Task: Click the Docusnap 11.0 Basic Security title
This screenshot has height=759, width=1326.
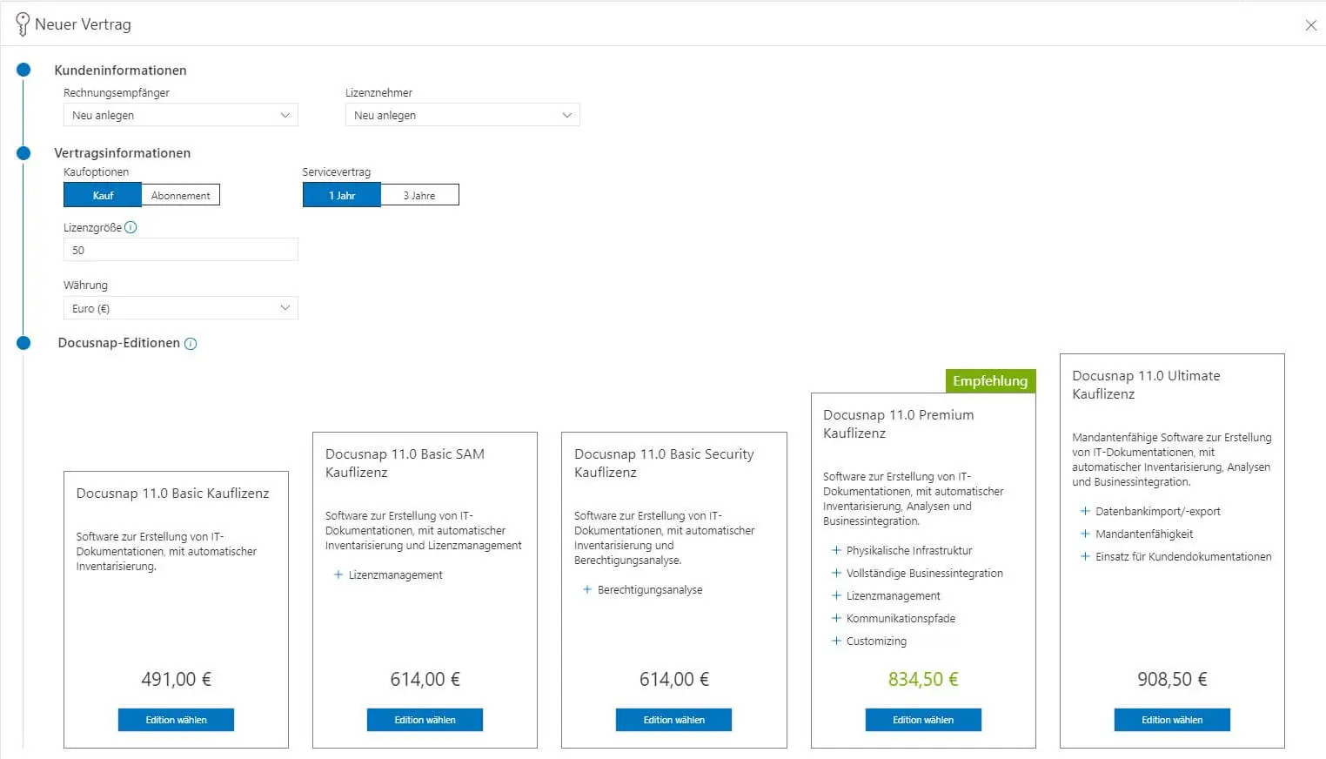Action: (x=664, y=463)
